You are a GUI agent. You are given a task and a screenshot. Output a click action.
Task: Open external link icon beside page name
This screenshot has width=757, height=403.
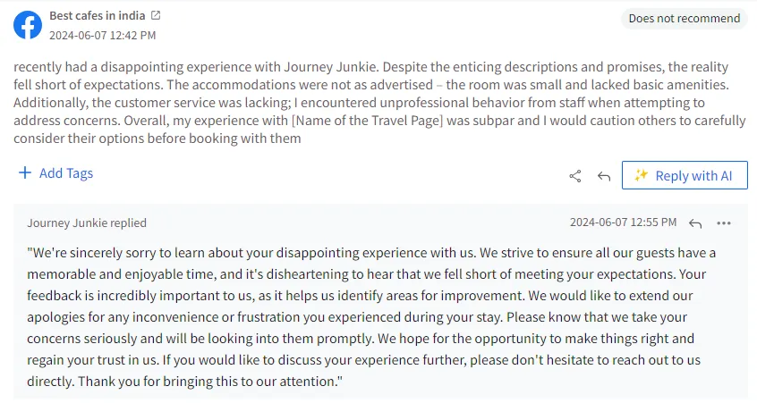click(157, 16)
